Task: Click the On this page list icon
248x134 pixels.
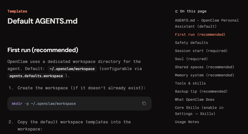Action: tap(177, 11)
